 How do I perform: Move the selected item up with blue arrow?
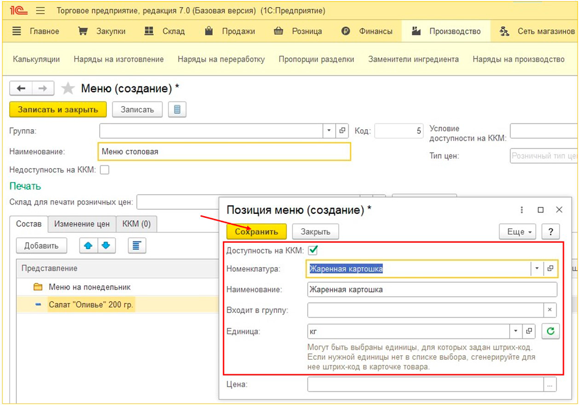[89, 246]
